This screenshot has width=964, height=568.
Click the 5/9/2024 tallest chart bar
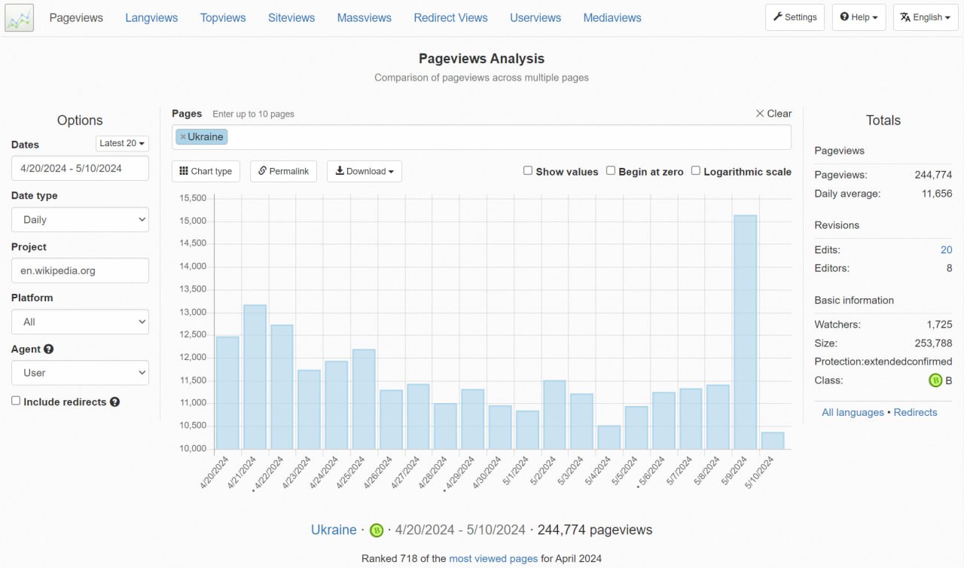[746, 332]
